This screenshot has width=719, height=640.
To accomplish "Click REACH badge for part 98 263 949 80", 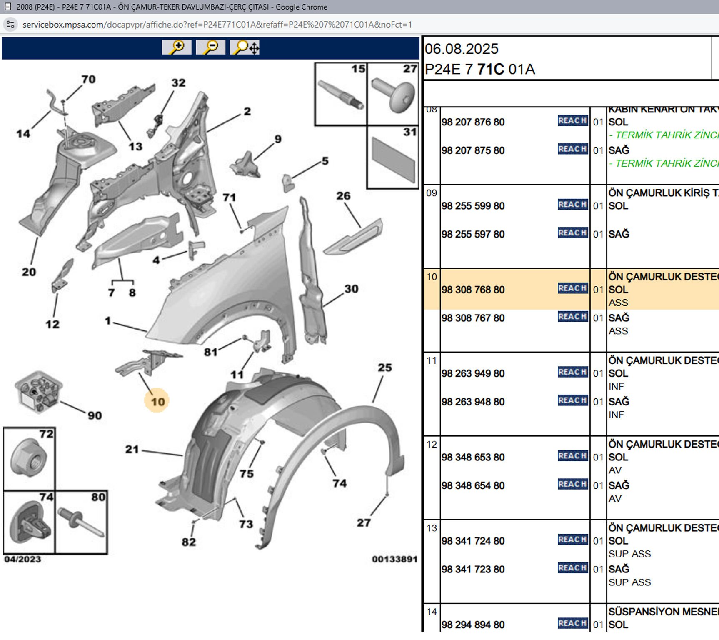I will tap(572, 372).
